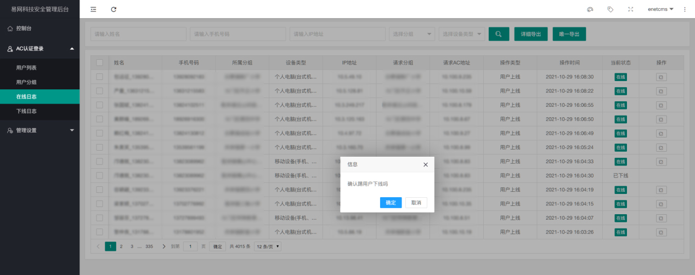The height and width of the screenshot is (275, 695).
Task: Click the 请输入姓名 input field
Action: (138, 34)
